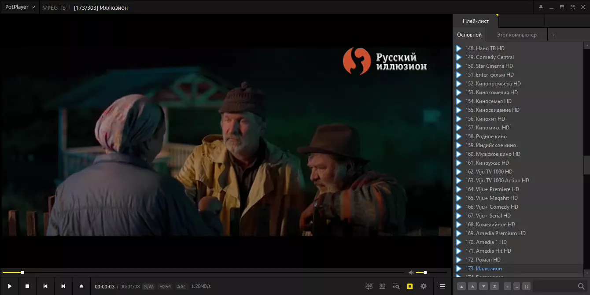Select playlist entry 165. Viju+ Megahit HD

(x=518, y=198)
